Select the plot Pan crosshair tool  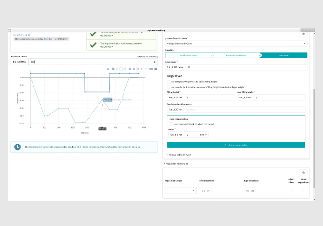117,69
